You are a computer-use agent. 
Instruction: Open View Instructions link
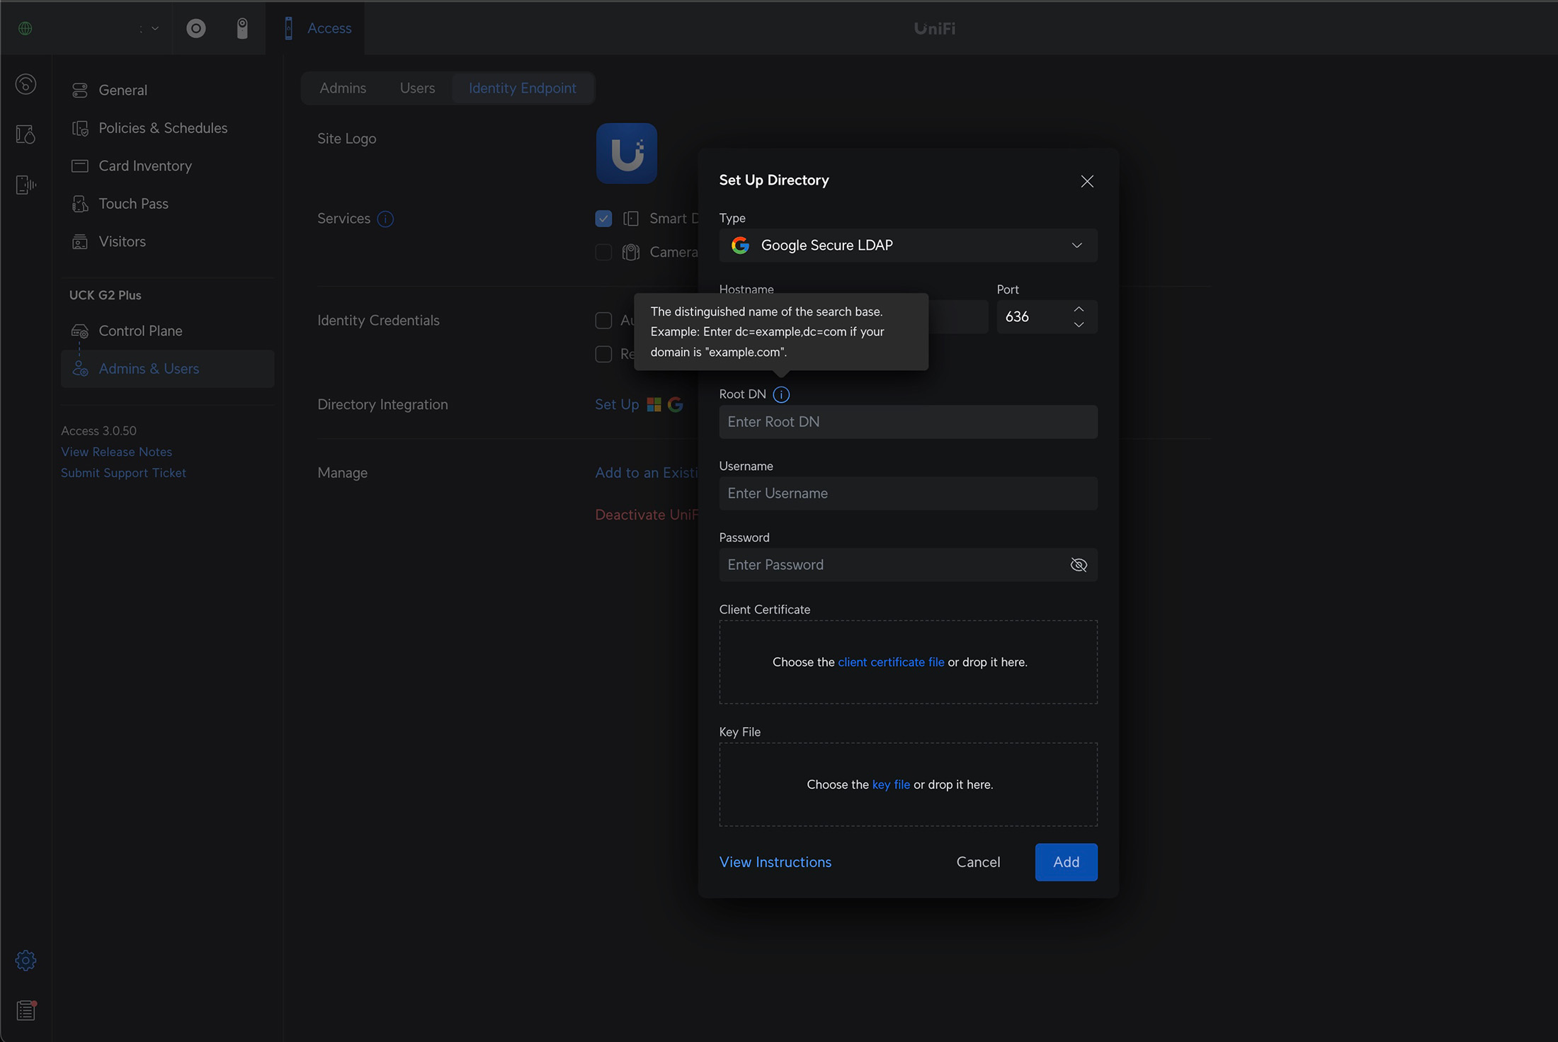click(775, 862)
